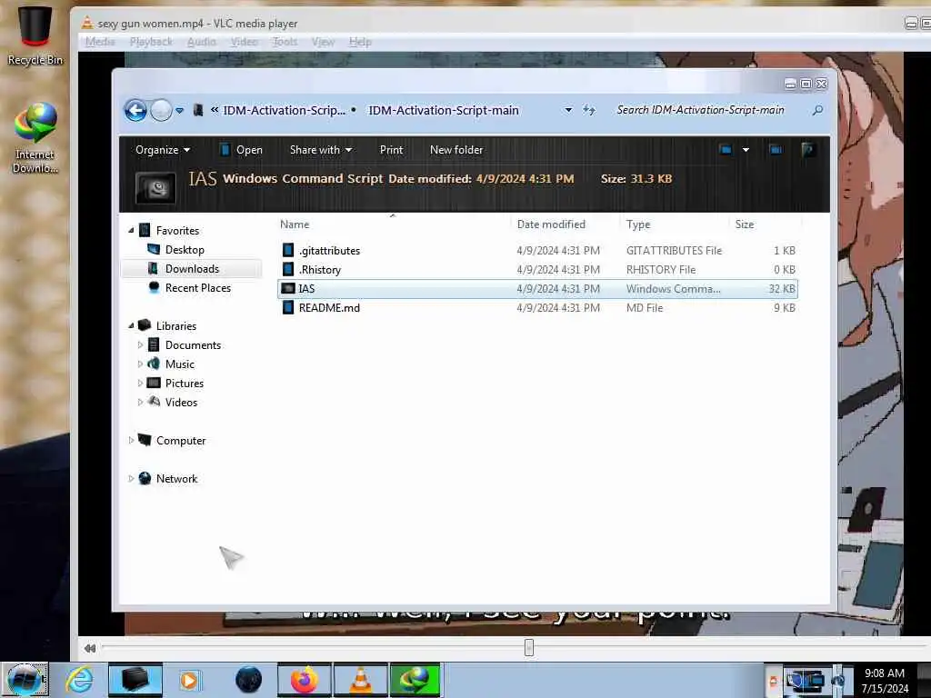Select IDM-Activation-Scrip... breadcrumb segment
Screen dimensions: 931x698
pyautogui.click(x=284, y=110)
